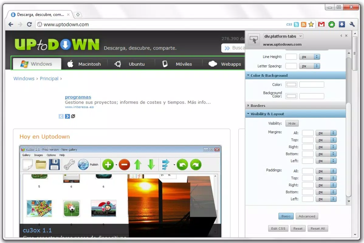
Task: Click the globe Publish icon in cu3ox screenshot
Action: click(x=83, y=165)
